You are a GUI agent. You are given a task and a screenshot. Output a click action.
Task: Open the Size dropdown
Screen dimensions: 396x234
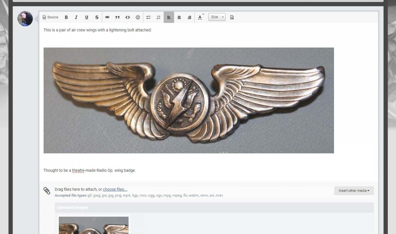216,17
